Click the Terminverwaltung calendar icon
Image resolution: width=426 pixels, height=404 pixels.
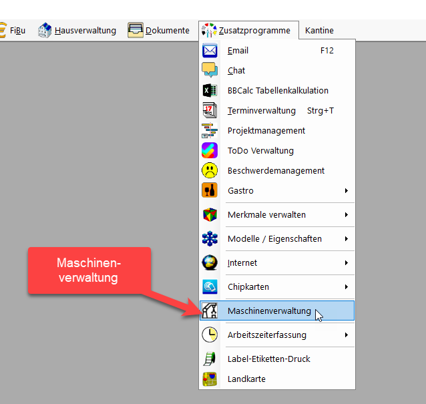click(x=210, y=110)
